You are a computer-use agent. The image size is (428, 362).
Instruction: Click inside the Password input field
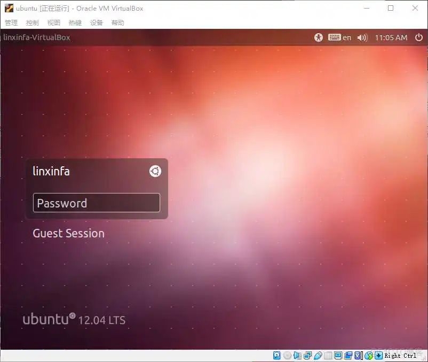point(96,203)
